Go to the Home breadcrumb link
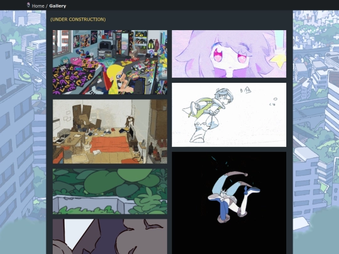Image resolution: width=339 pixels, height=254 pixels. [x=38, y=6]
